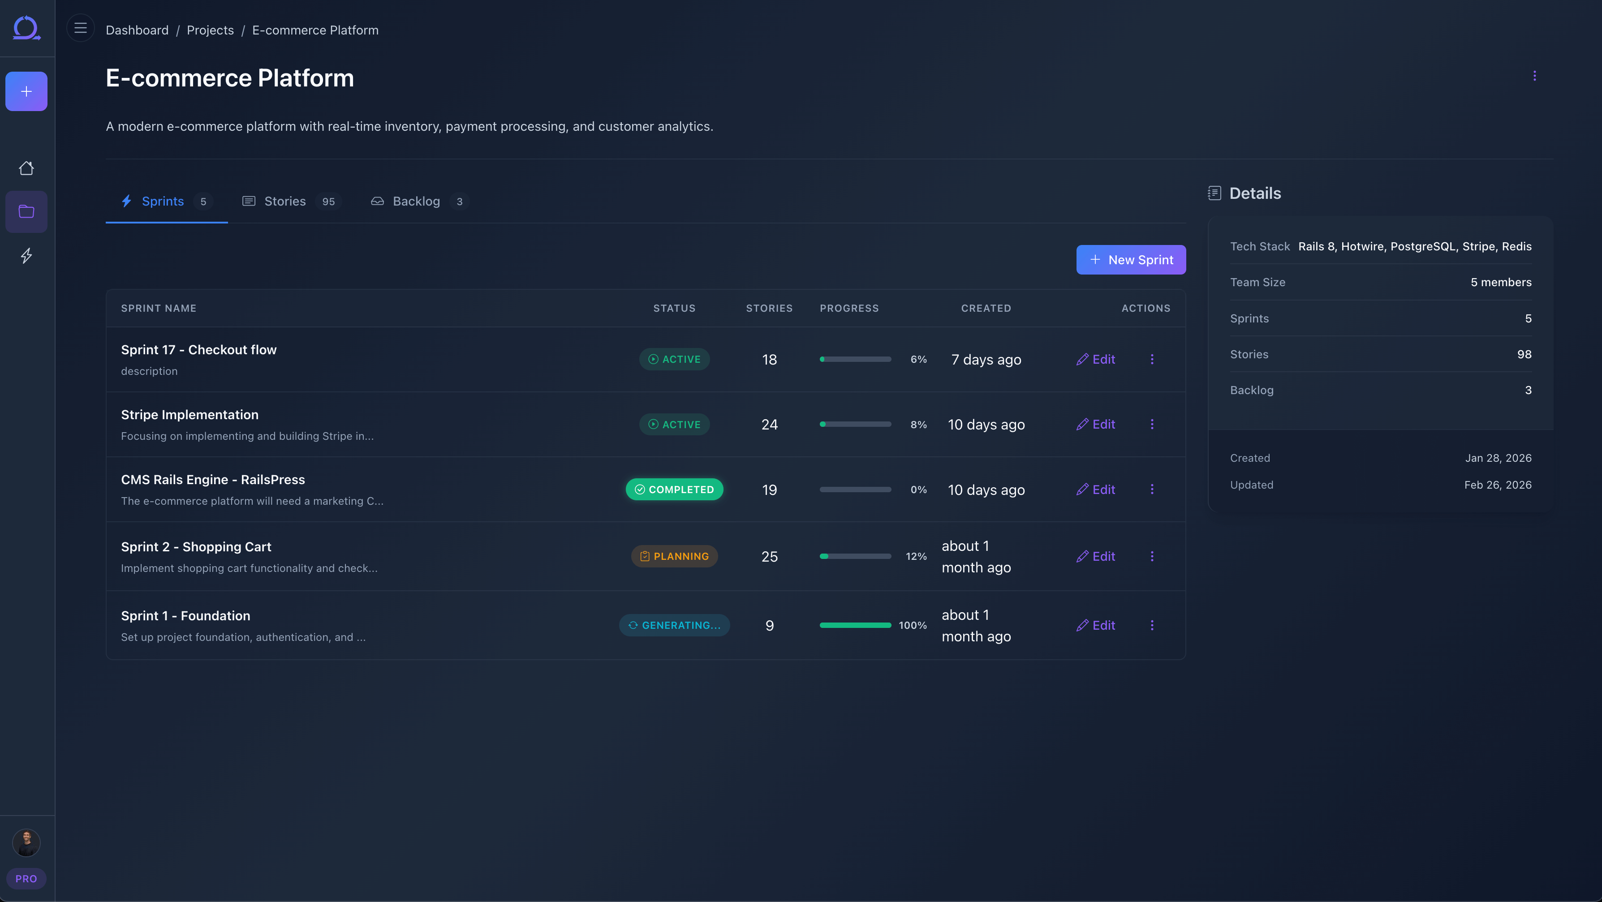1602x902 pixels.
Task: Toggle the ACTIVE status on Sprint 17
Action: (674, 359)
